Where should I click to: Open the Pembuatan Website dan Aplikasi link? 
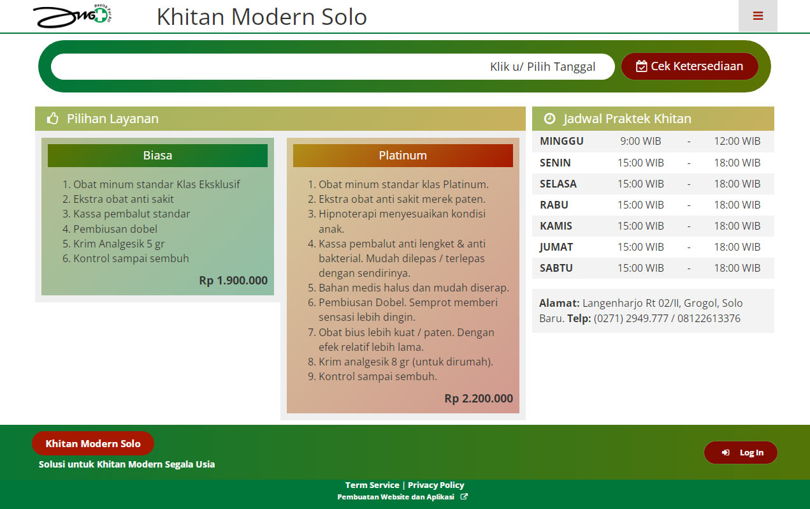396,497
